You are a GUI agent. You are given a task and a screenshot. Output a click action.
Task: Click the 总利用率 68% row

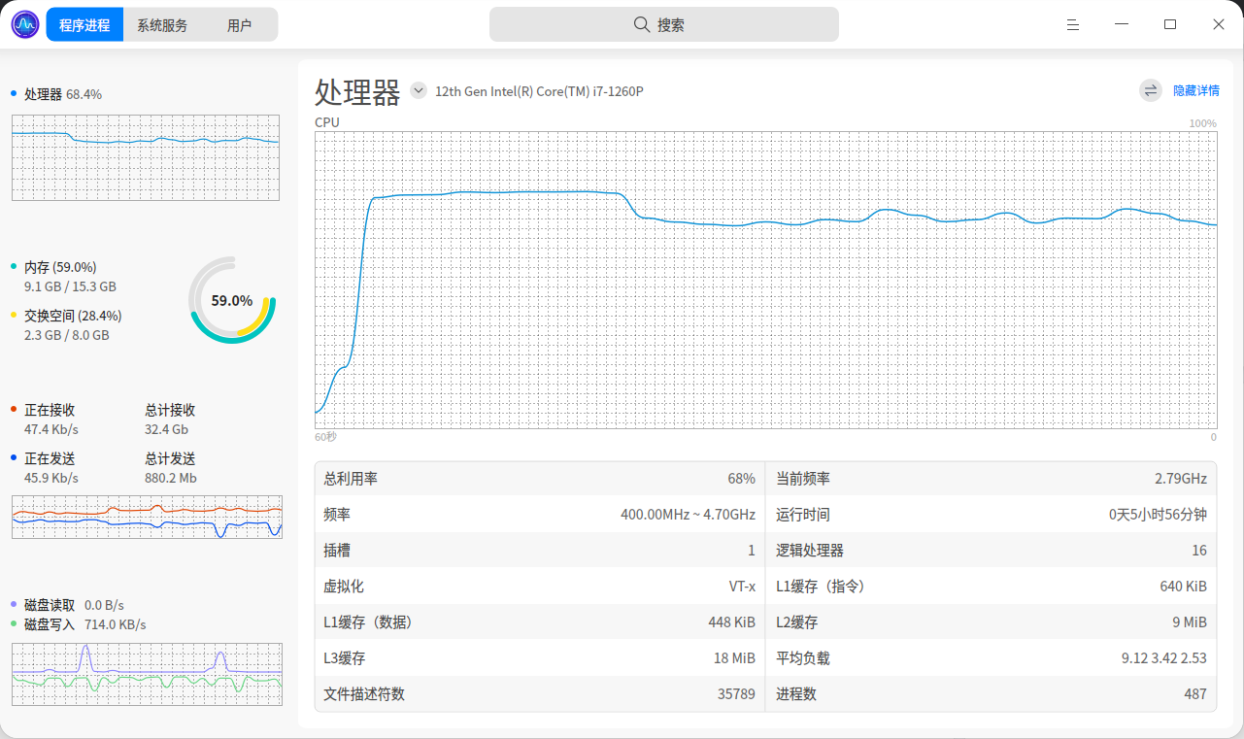tap(540, 479)
